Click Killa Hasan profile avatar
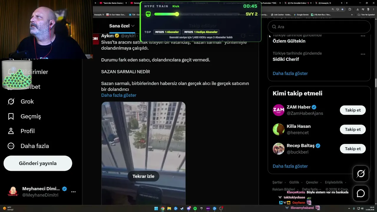Viewport: 377px width, 212px height. tap(279, 129)
